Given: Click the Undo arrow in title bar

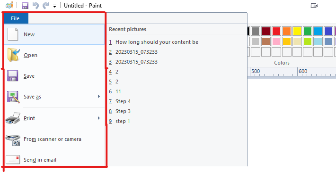Looking at the screenshot, I should tap(35, 6).
